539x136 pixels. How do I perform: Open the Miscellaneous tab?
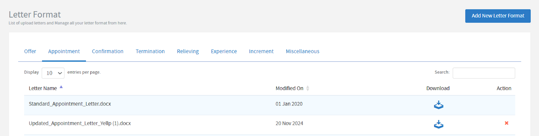(303, 52)
